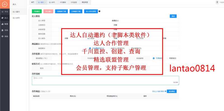Image resolution: width=224 pixels, height=111 pixels.
Task: Click the blue button beside the help icon
Action: pos(91,11)
